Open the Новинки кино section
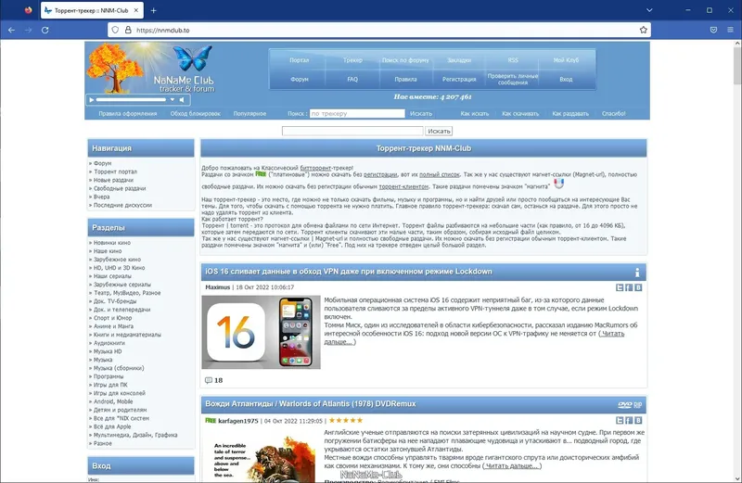Viewport: 742px width, 483px height. click(112, 243)
